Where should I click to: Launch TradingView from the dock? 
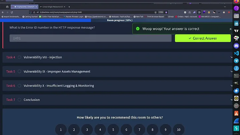coord(236,31)
